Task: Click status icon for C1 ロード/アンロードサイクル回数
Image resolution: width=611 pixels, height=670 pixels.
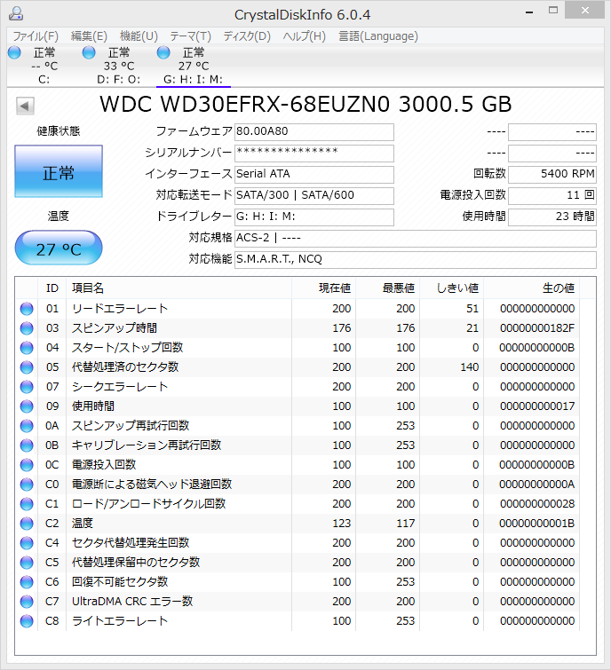Action: [27, 504]
